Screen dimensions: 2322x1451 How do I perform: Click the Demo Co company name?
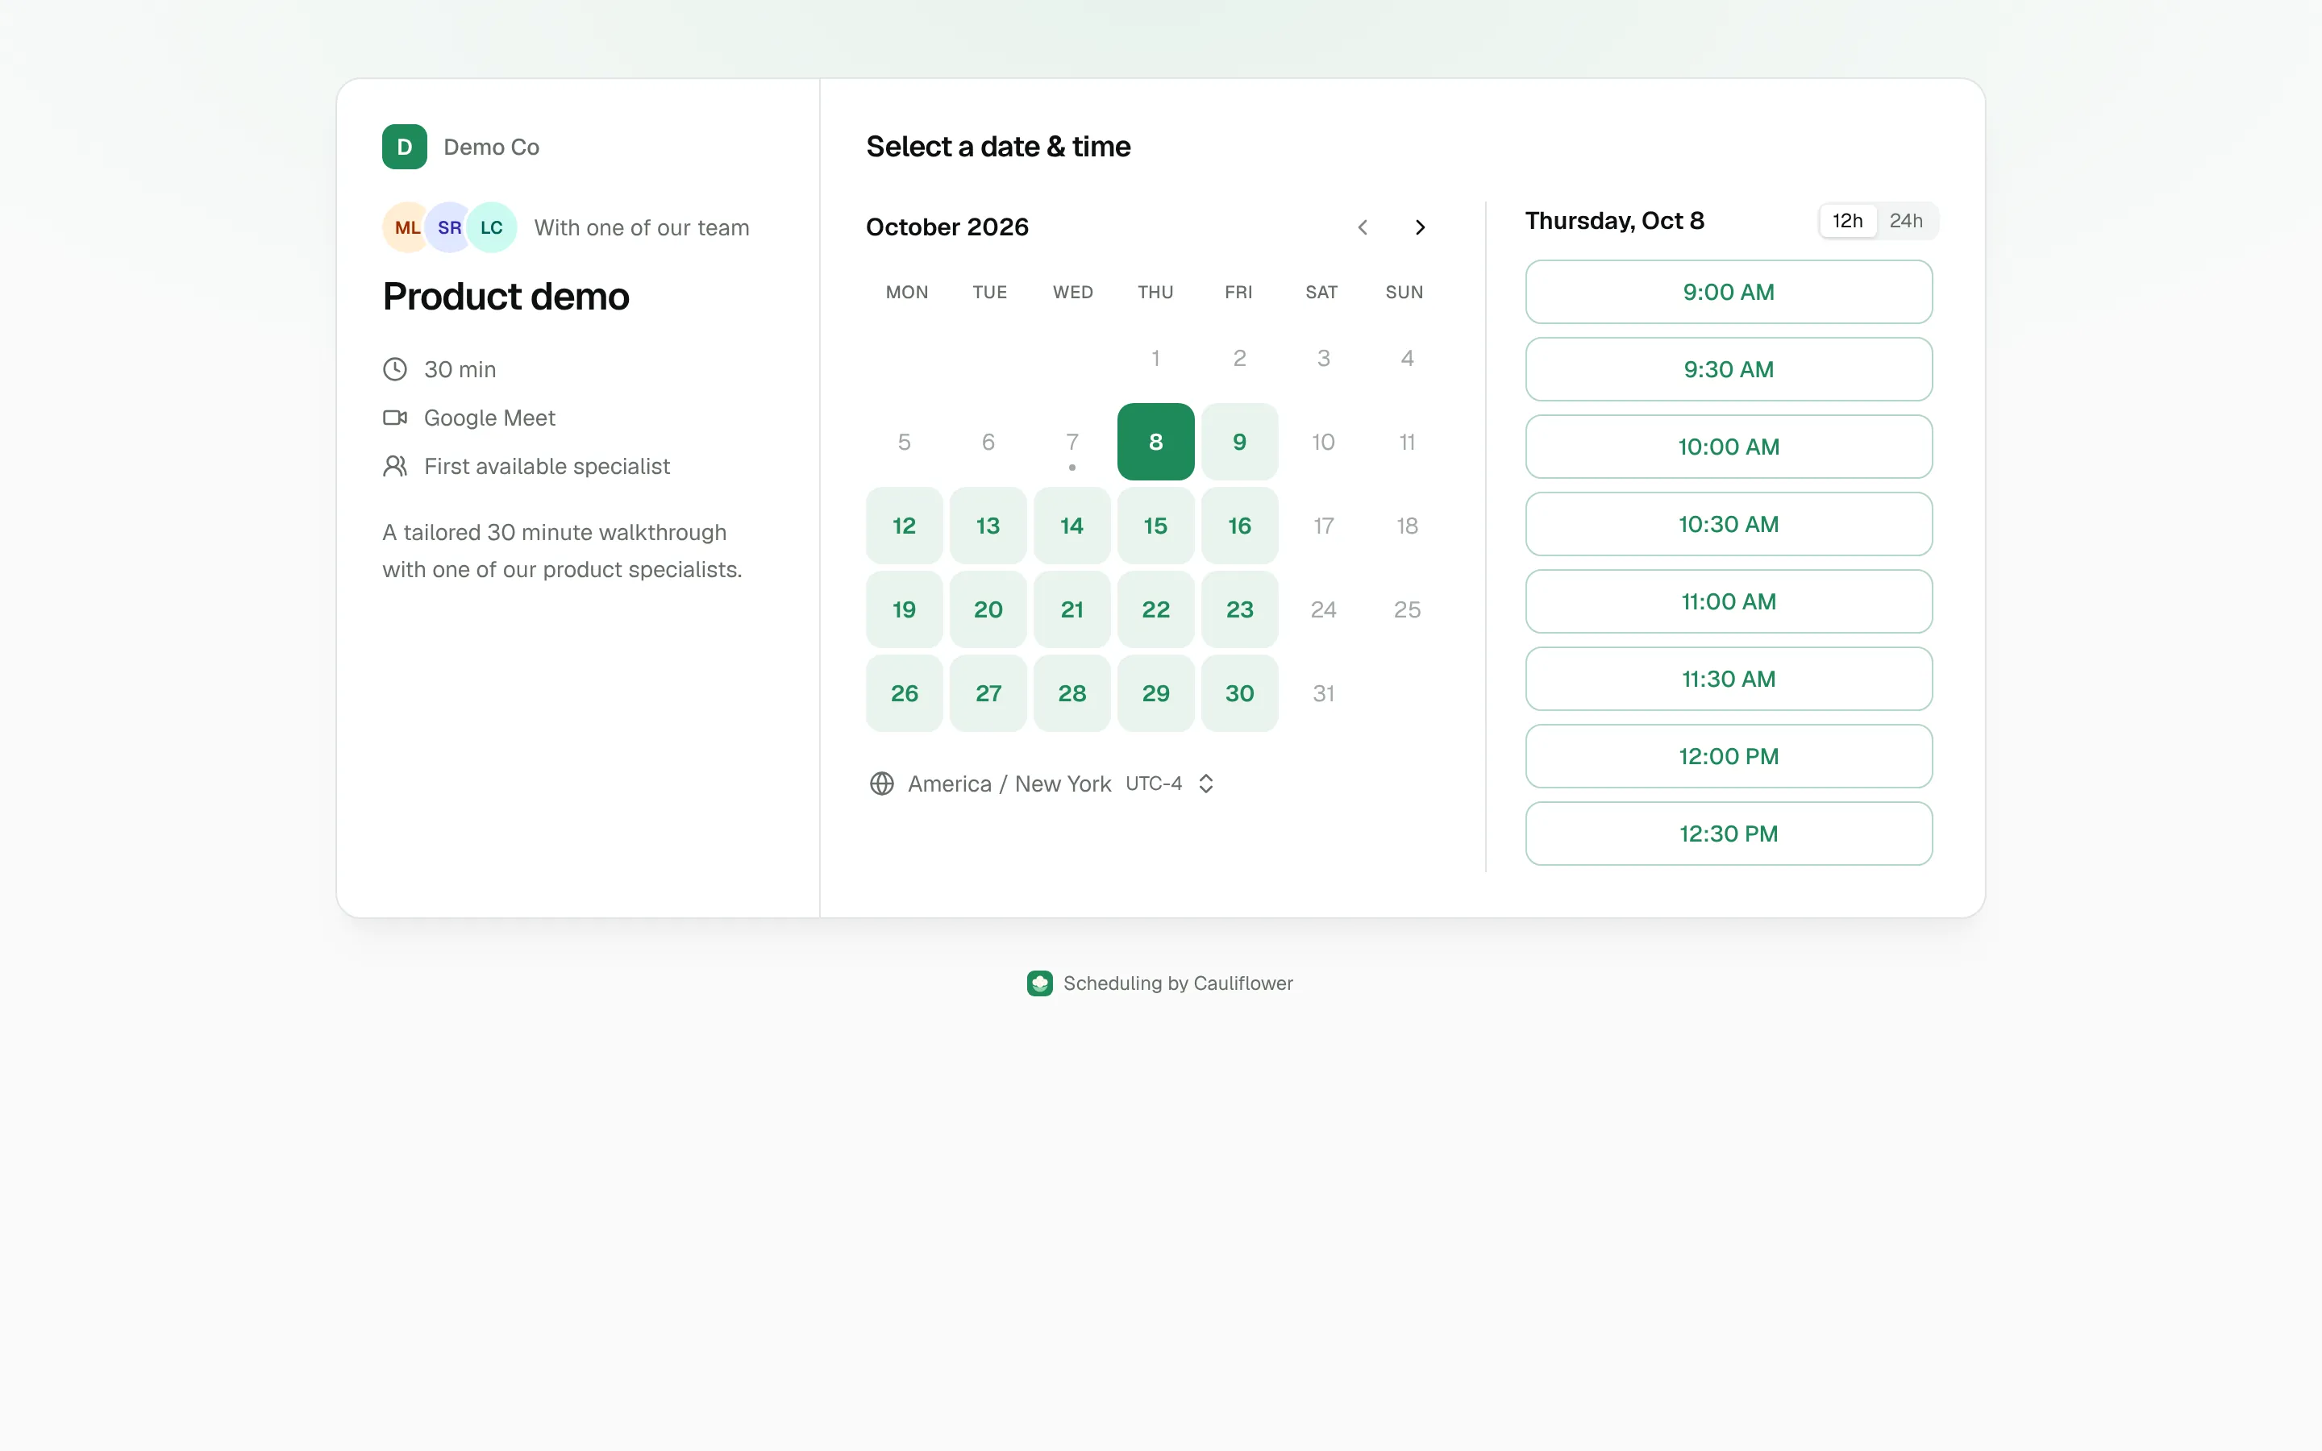pyautogui.click(x=491, y=147)
